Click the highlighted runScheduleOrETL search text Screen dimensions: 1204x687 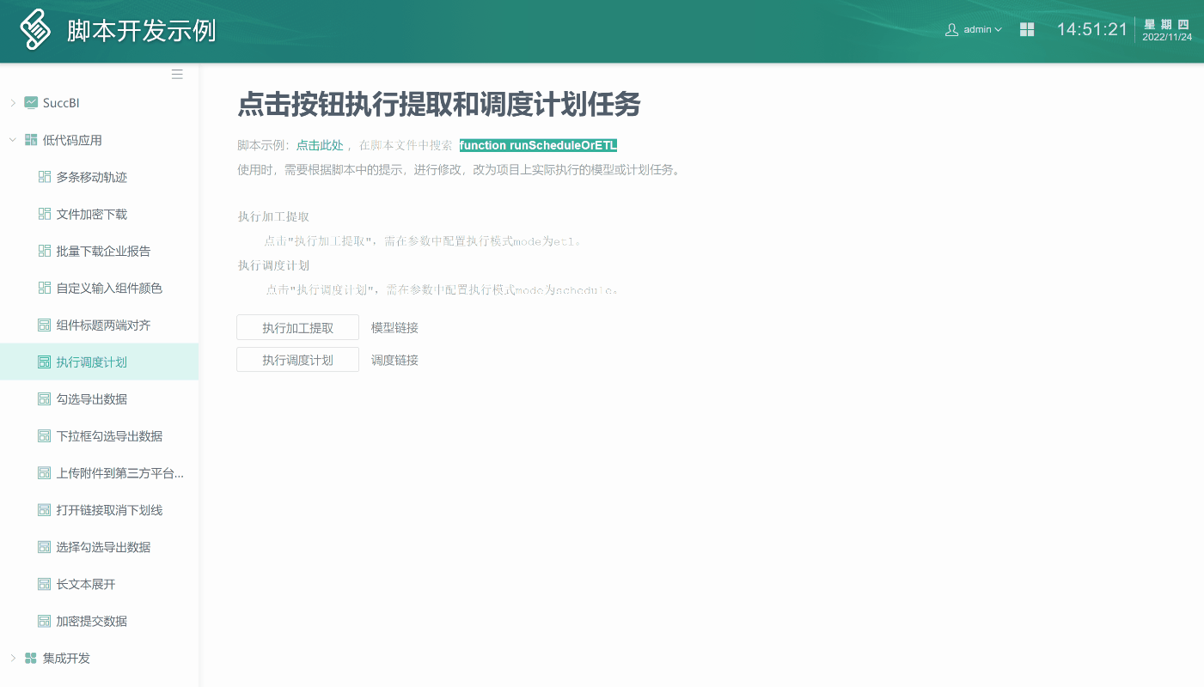[x=537, y=145]
